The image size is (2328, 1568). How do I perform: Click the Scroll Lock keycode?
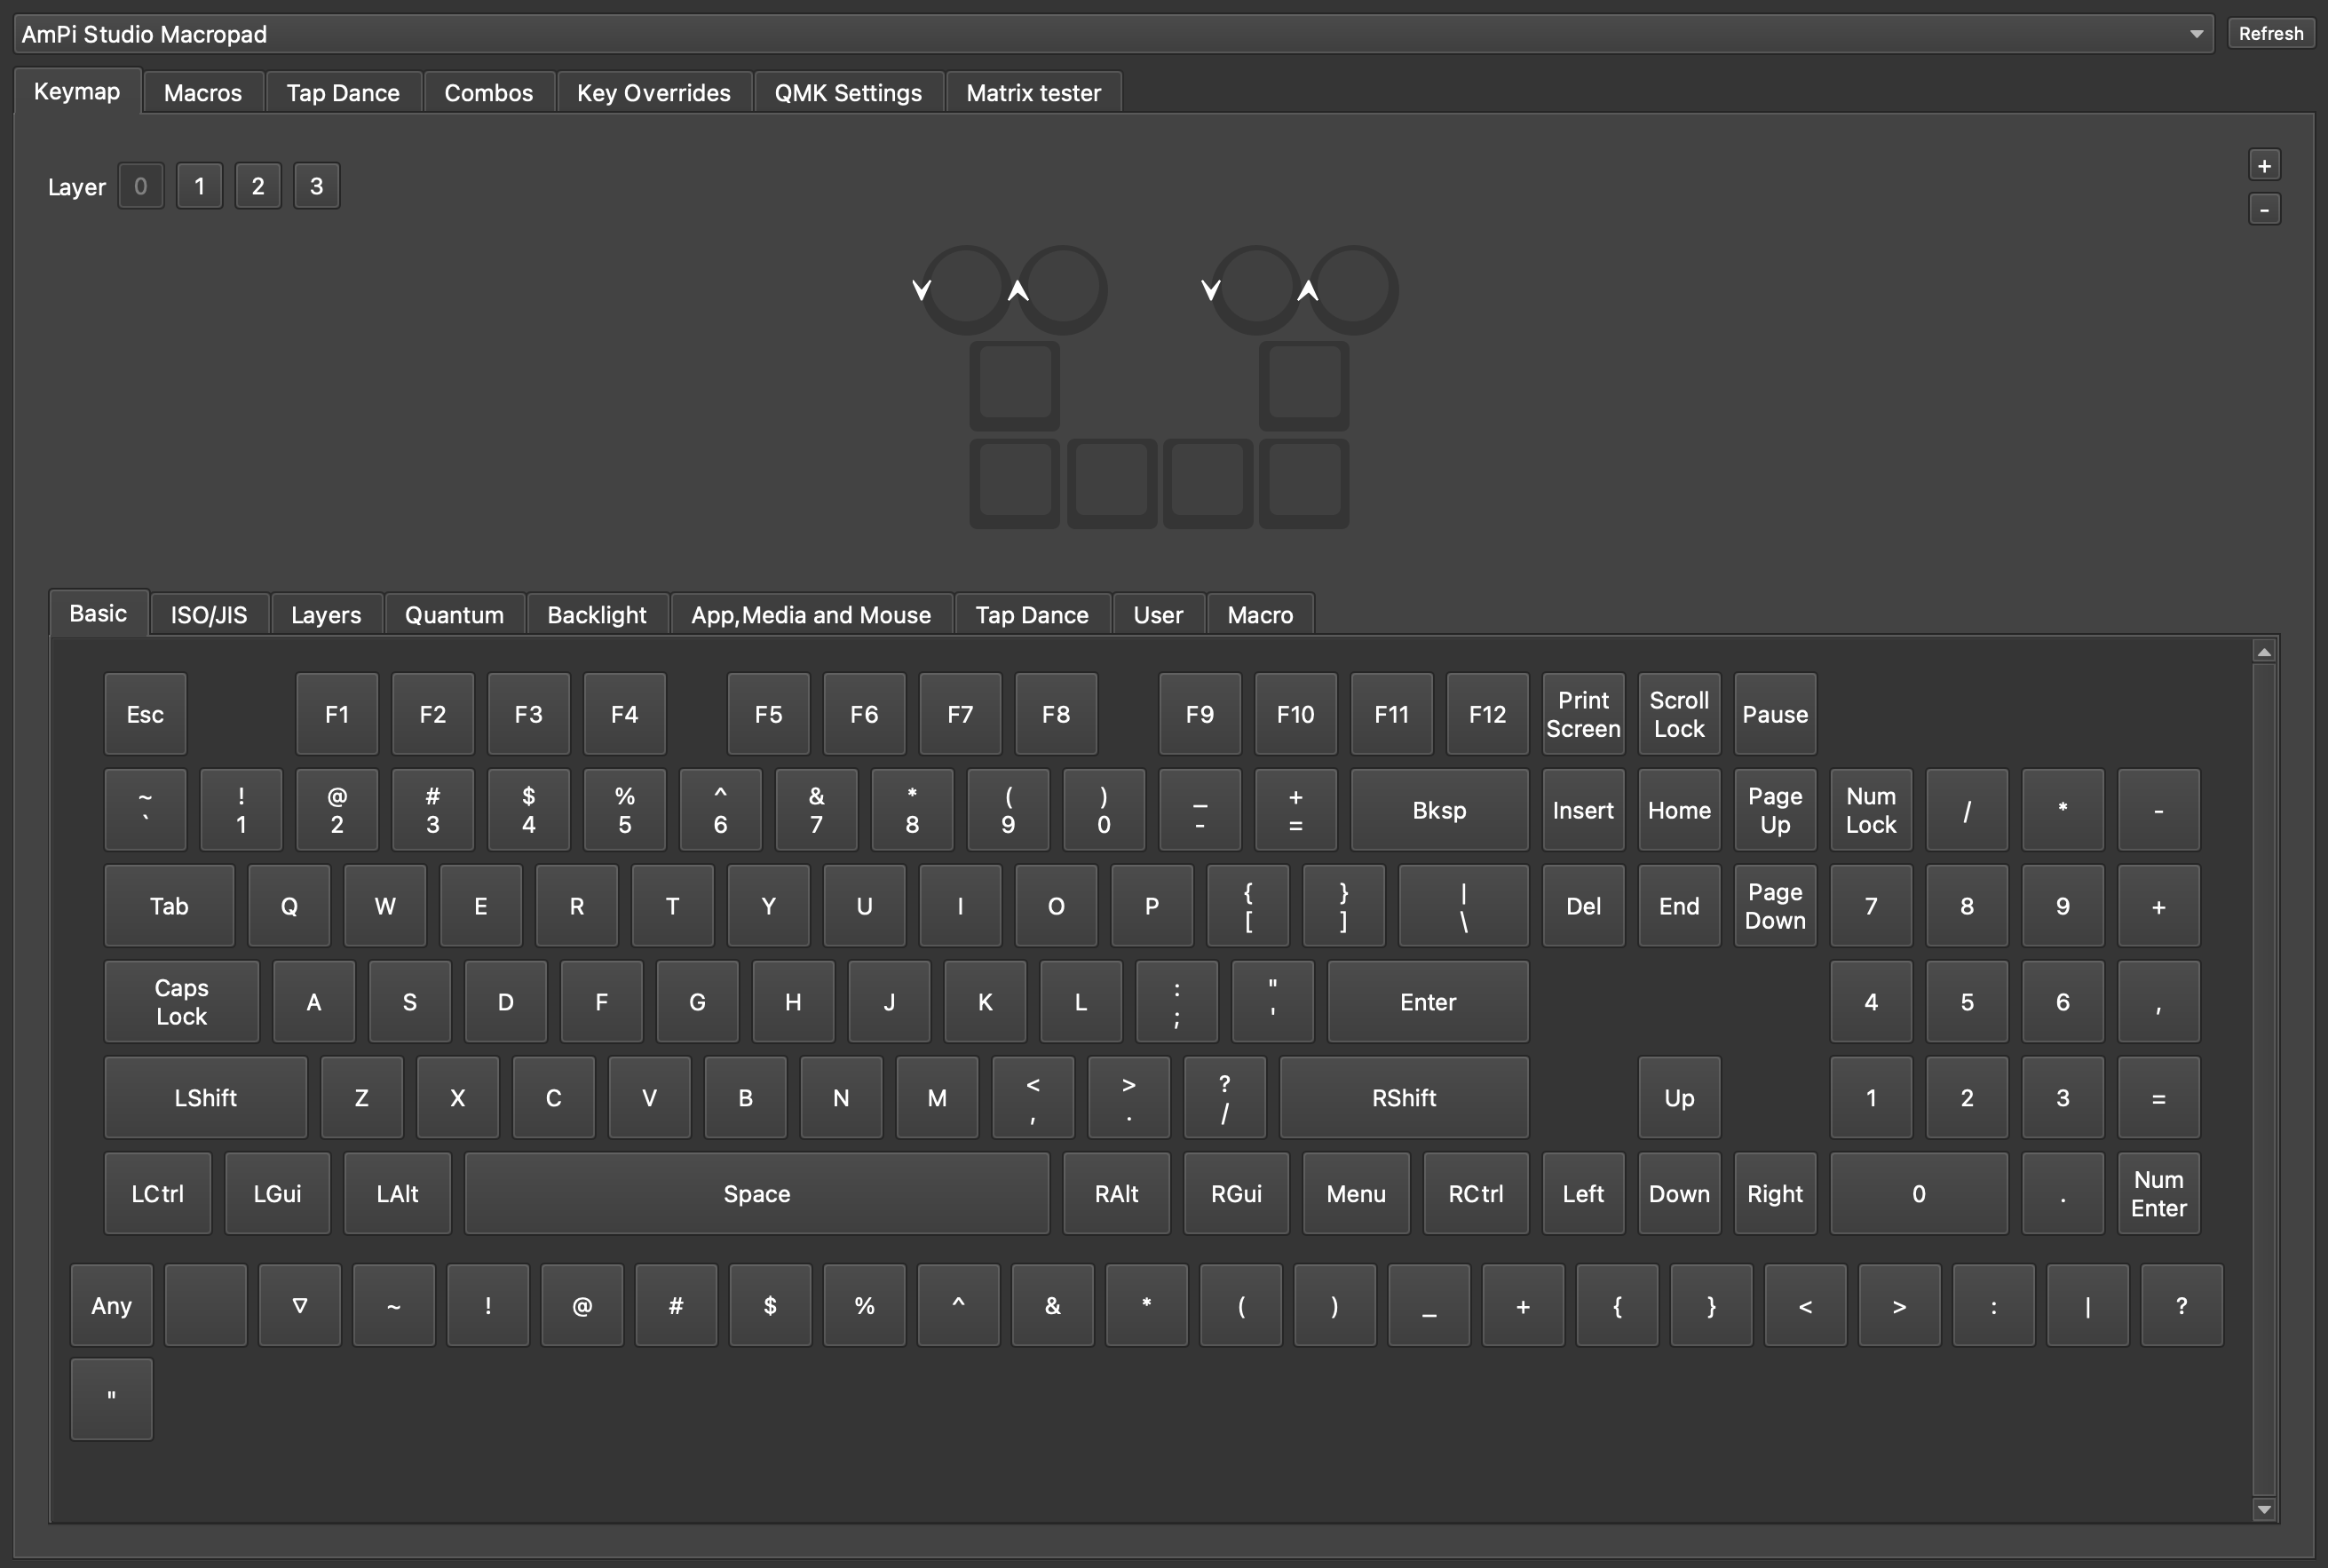(x=1679, y=714)
